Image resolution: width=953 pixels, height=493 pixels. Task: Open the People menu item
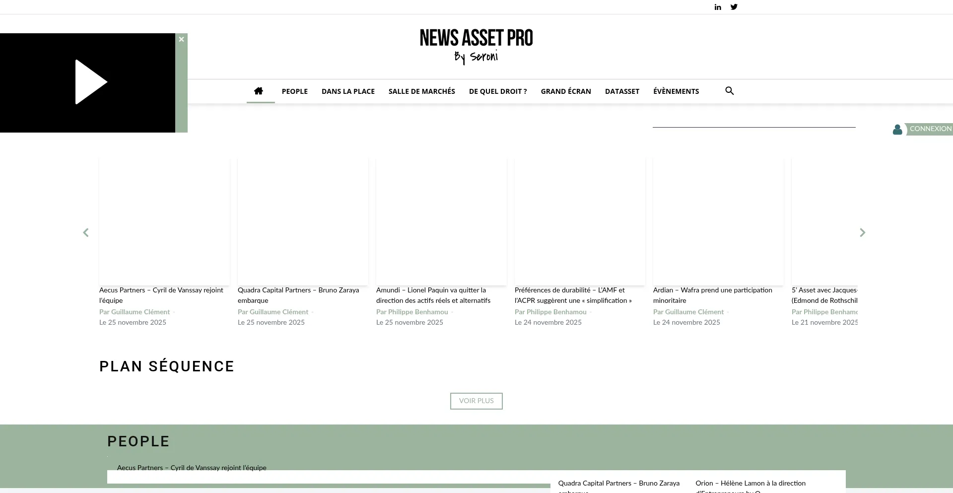pos(294,91)
